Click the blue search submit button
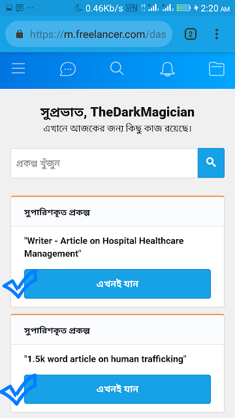 click(x=211, y=163)
